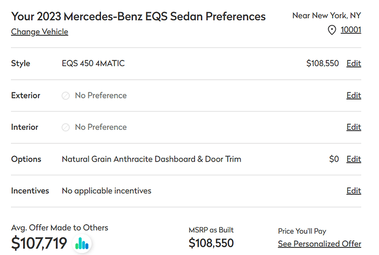Click the Exterior no-preference circle icon
Viewport: 379px width, 255px height.
click(65, 96)
